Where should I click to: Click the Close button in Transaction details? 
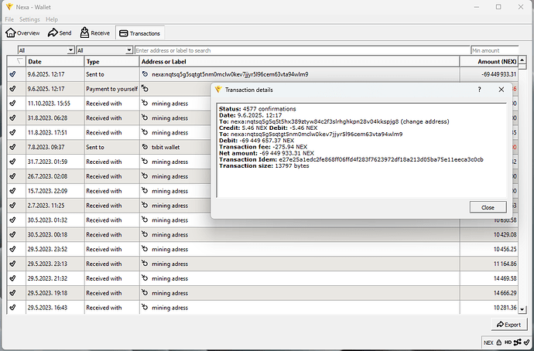(x=488, y=207)
